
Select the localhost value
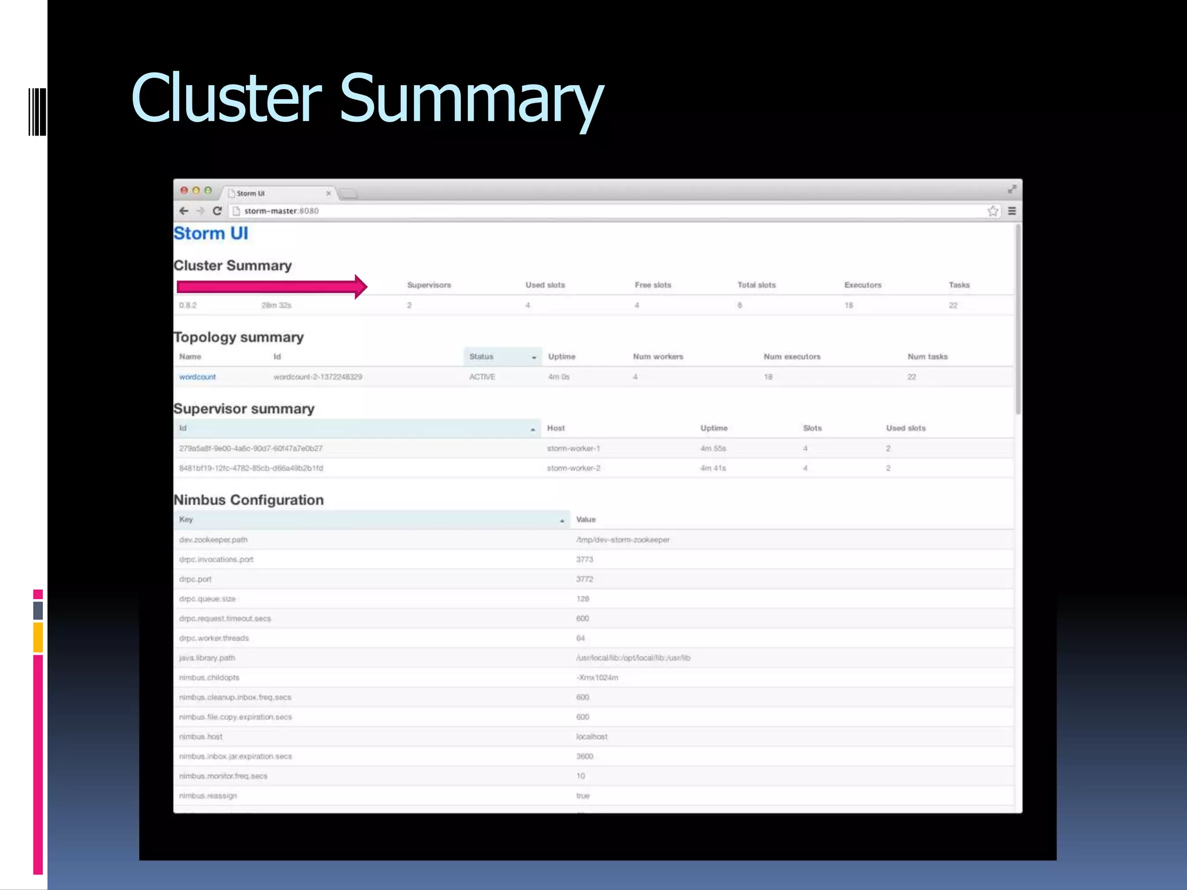[592, 737]
